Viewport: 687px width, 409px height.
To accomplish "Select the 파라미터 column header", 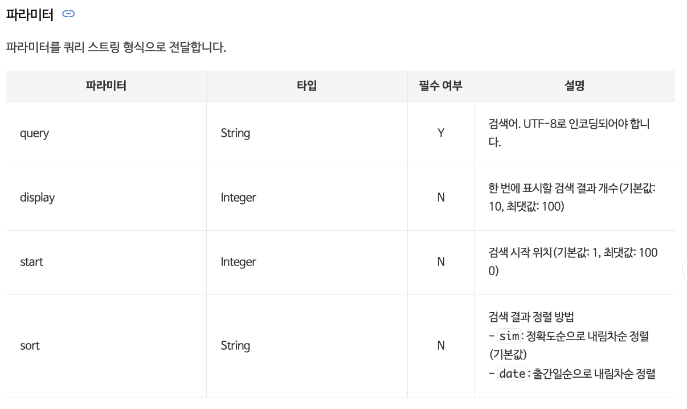I will pos(106,86).
